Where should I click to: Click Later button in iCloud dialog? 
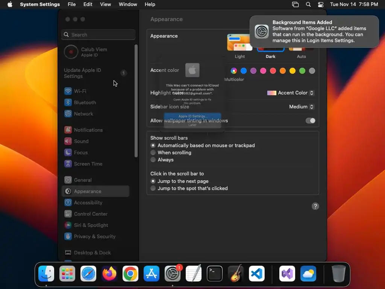tap(192, 125)
